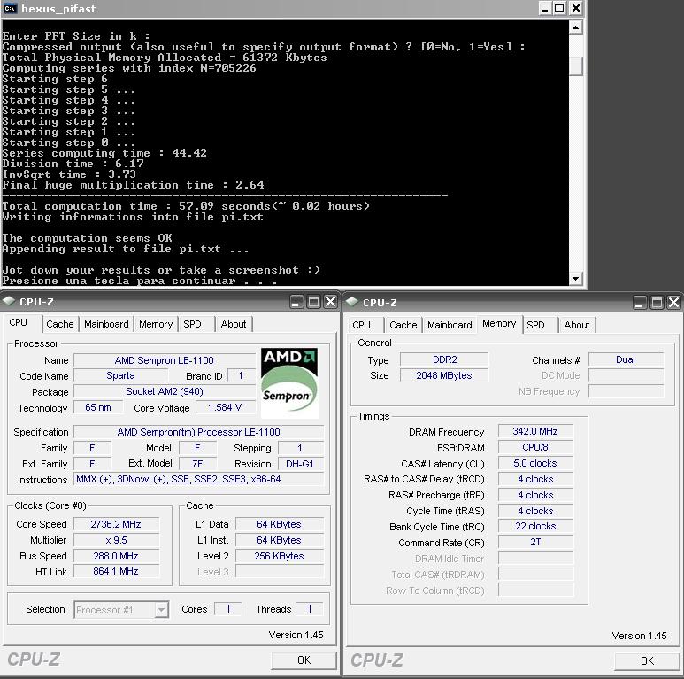Click the Technology value 65 nm
This screenshot has height=679, width=684.
pyautogui.click(x=98, y=407)
